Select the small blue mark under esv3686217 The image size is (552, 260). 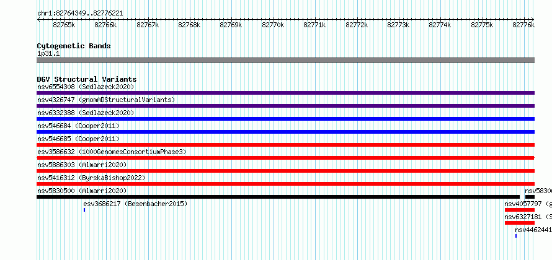pos(84,210)
